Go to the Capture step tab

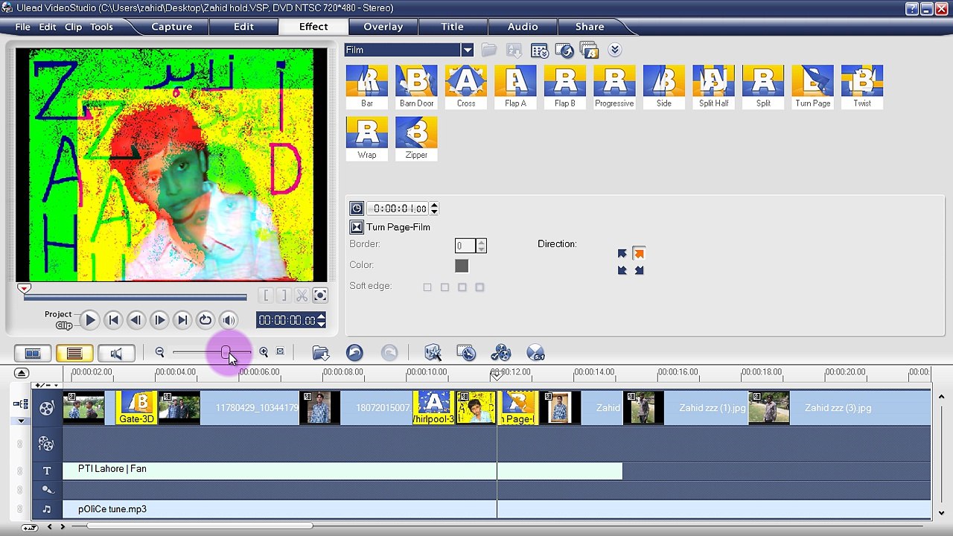[172, 27]
